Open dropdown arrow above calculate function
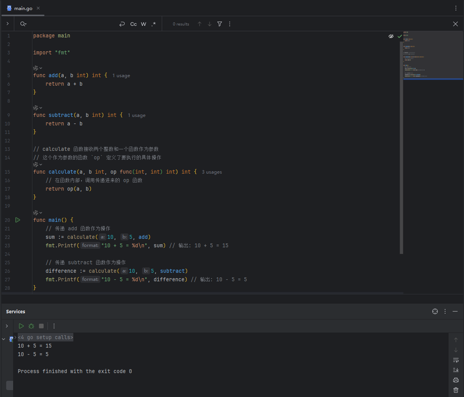 (x=41, y=165)
